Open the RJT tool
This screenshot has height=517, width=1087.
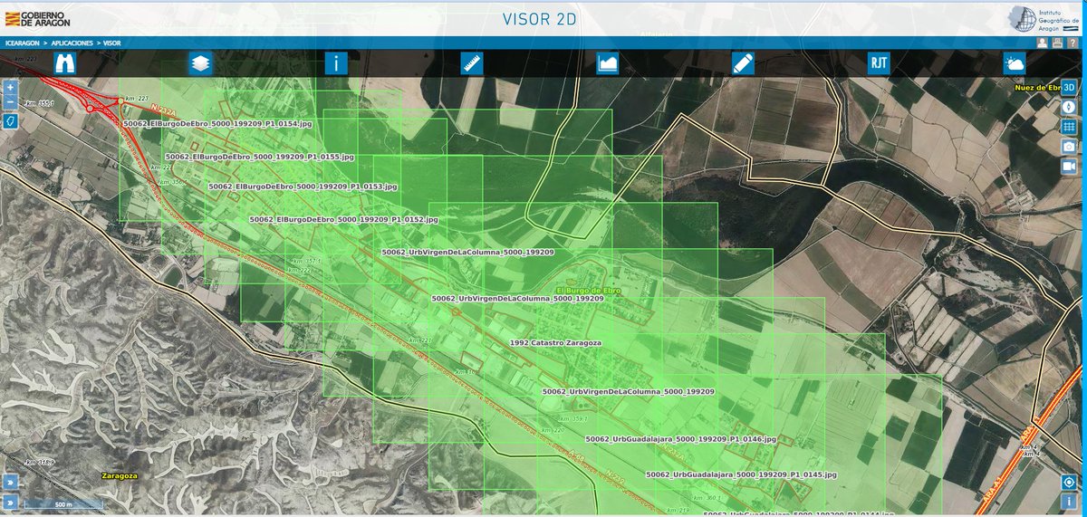coord(879,63)
